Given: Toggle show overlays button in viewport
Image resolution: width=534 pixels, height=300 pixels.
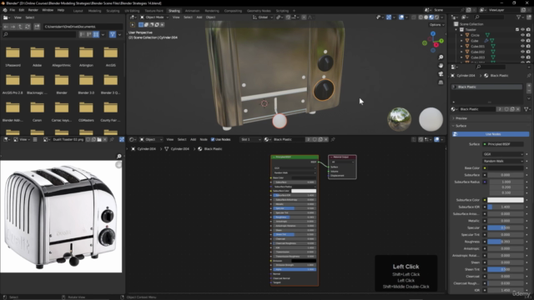Looking at the screenshot, I should [401, 17].
